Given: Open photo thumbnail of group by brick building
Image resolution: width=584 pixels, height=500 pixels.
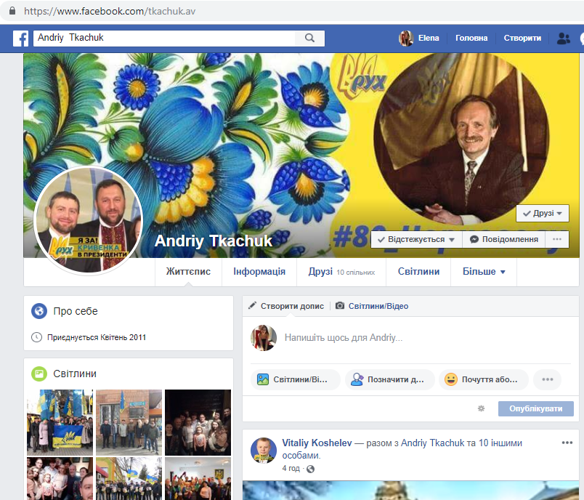Looking at the screenshot, I should pyautogui.click(x=129, y=422).
